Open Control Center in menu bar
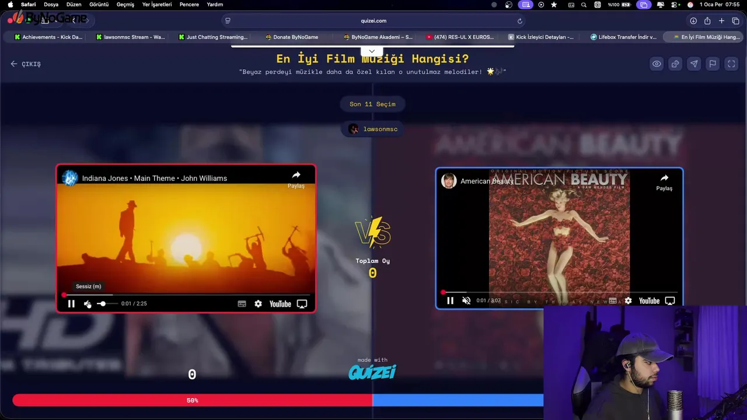747x420 pixels. (x=675, y=5)
